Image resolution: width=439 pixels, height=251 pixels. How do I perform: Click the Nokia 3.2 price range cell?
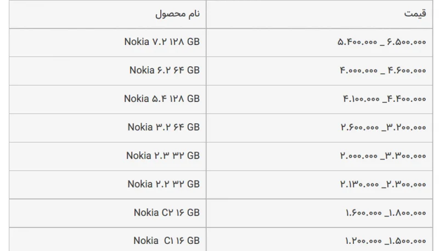(319, 128)
